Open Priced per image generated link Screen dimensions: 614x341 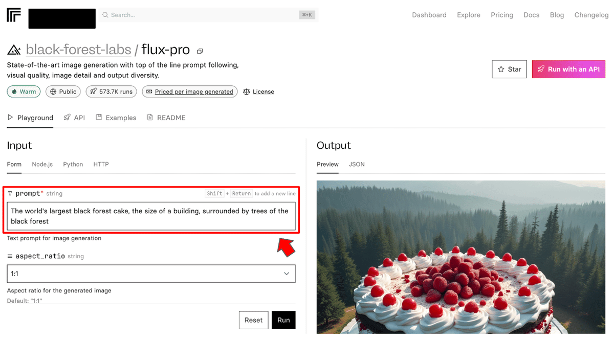189,92
